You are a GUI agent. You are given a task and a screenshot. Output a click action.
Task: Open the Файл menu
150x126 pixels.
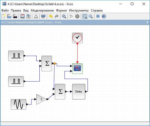(x=5, y=10)
